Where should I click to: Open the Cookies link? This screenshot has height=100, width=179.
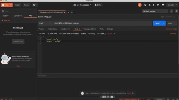point(169,29)
